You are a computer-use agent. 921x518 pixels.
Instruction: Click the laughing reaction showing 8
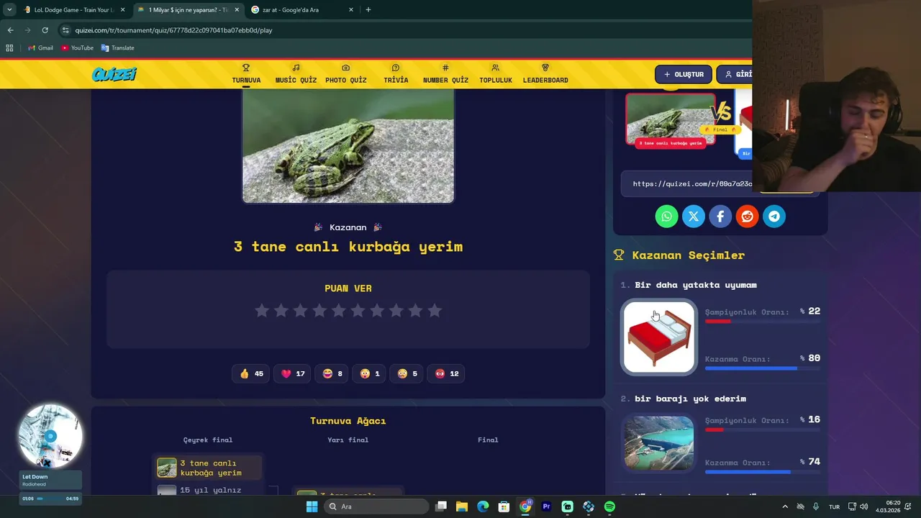pos(332,373)
